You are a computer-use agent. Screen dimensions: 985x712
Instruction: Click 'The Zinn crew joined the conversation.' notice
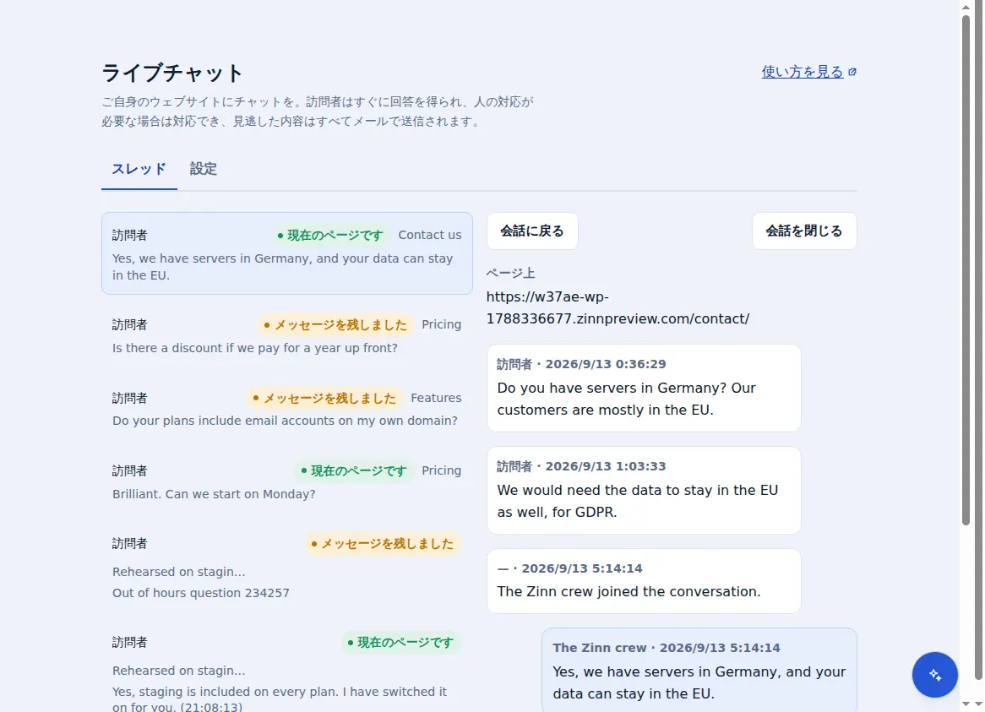click(x=644, y=581)
